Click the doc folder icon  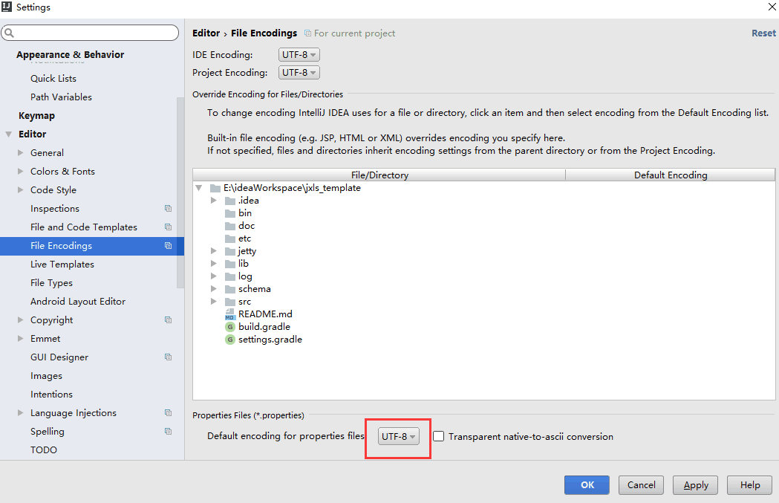pos(230,226)
